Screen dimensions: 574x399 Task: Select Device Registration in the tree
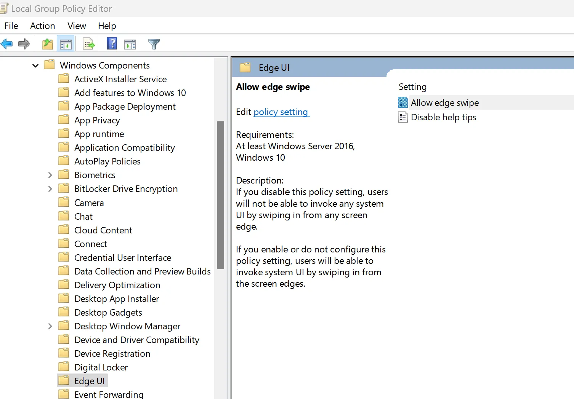point(112,354)
